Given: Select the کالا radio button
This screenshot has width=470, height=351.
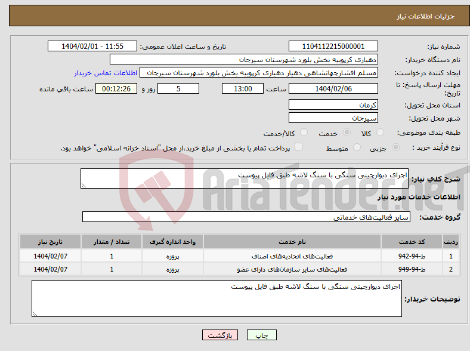Looking at the screenshot, I should [380, 133].
